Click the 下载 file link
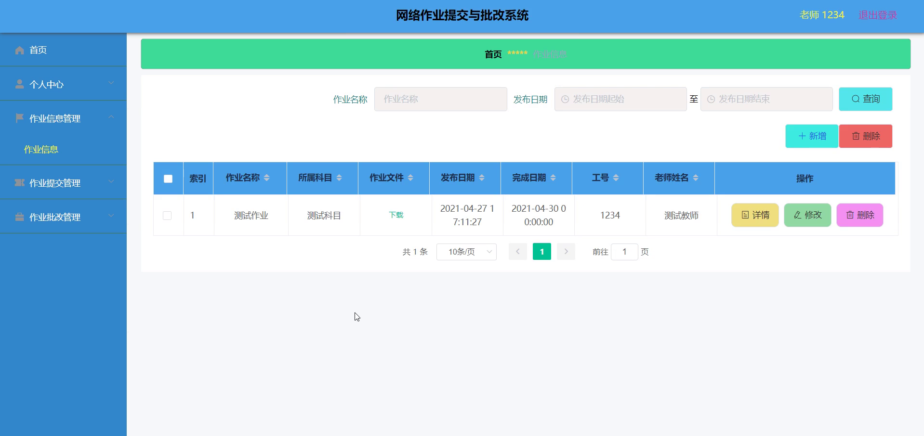The image size is (924, 436). point(396,215)
